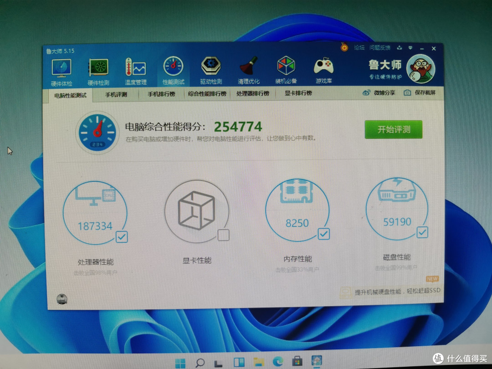The height and width of the screenshot is (369, 492).
Task: Select the 性能测试 performance test section
Action: coord(173,71)
